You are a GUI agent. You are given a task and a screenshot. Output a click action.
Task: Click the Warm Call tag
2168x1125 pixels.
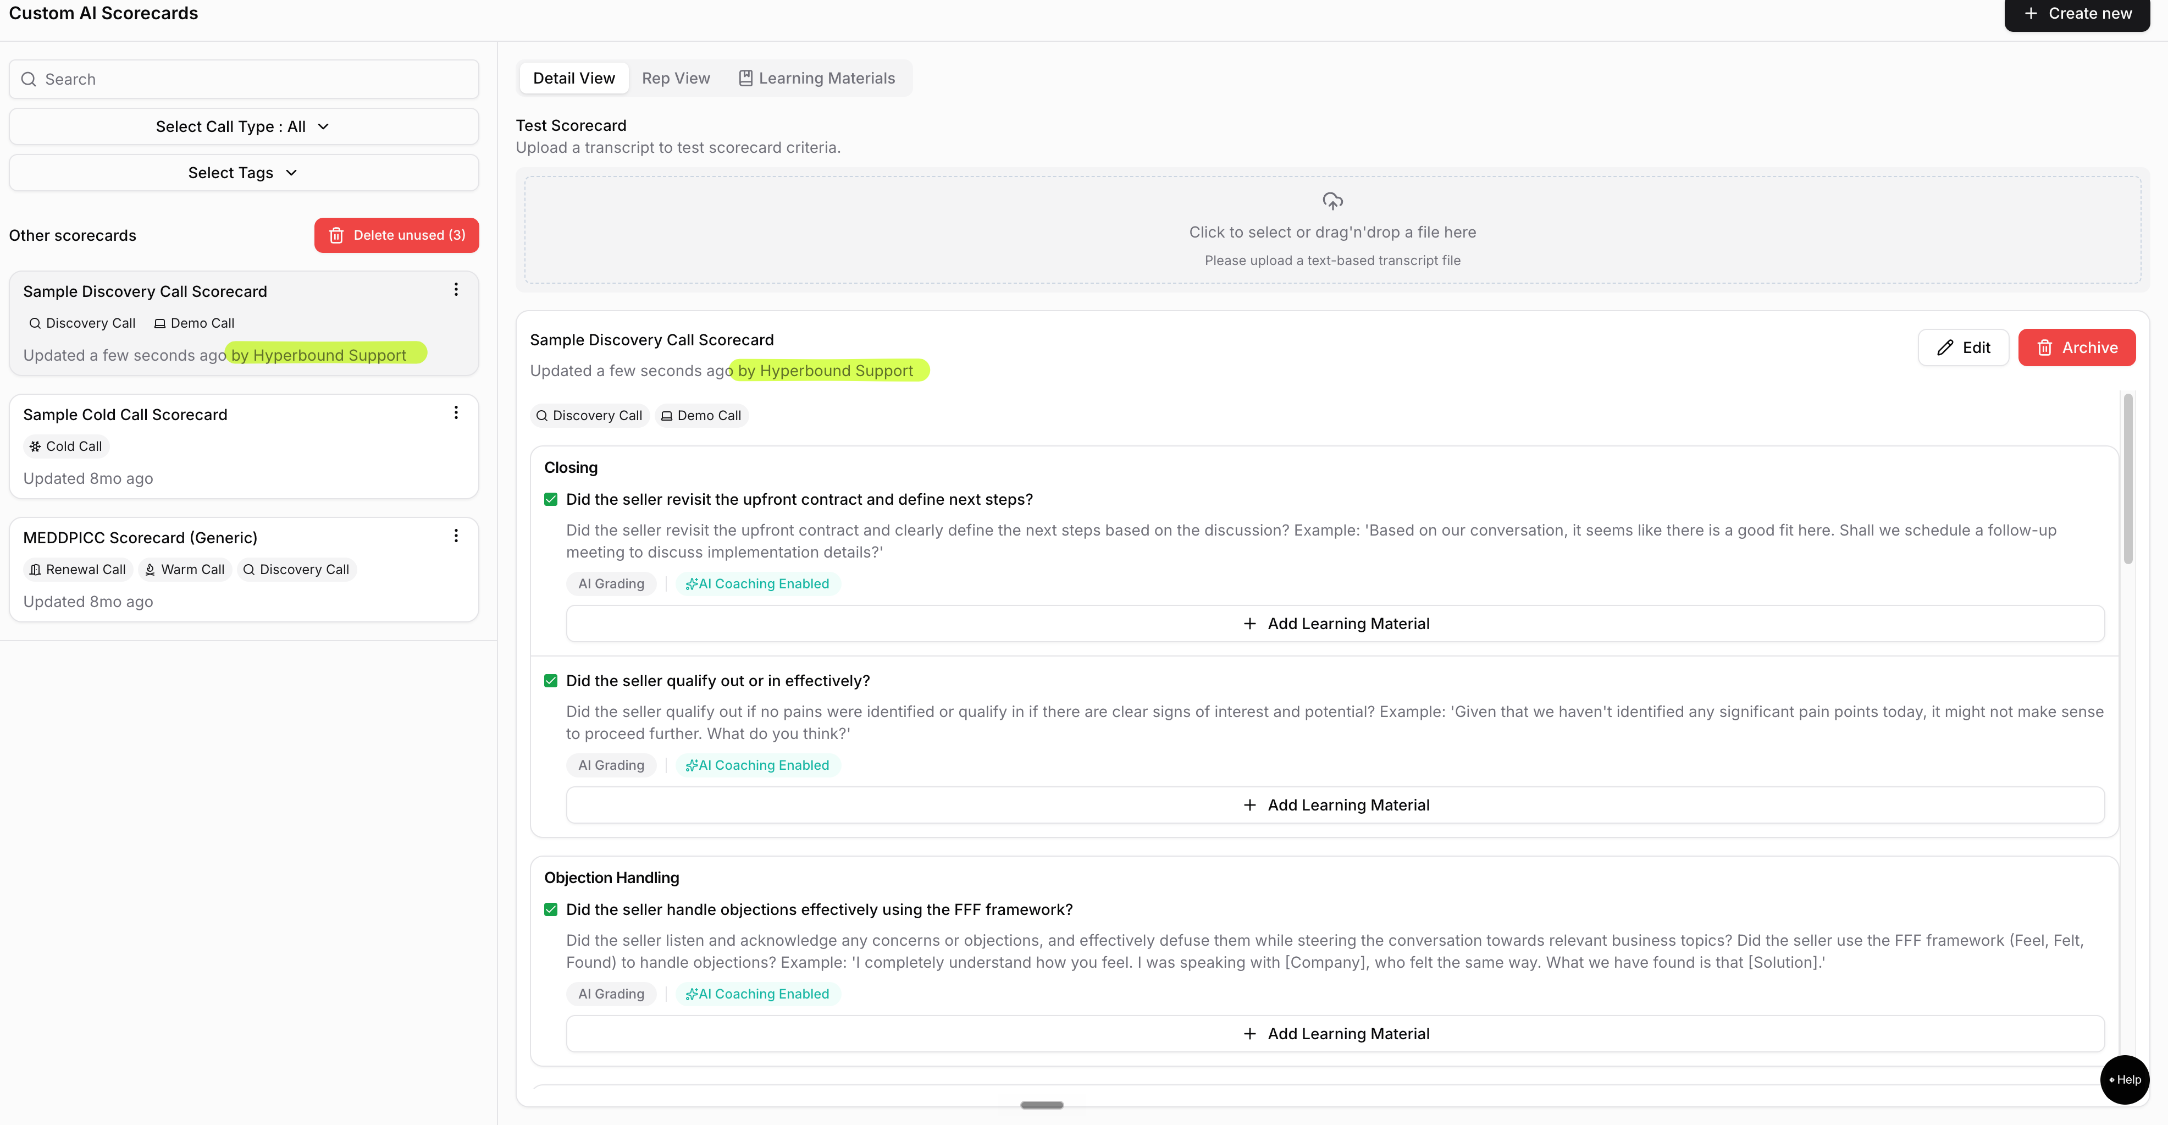(184, 569)
